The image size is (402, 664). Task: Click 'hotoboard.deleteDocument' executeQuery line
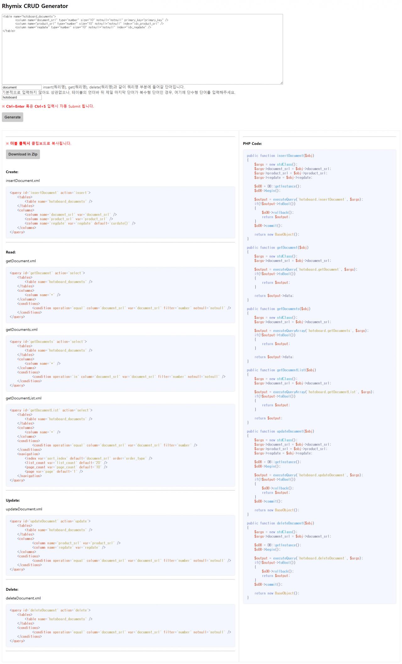tap(308, 558)
